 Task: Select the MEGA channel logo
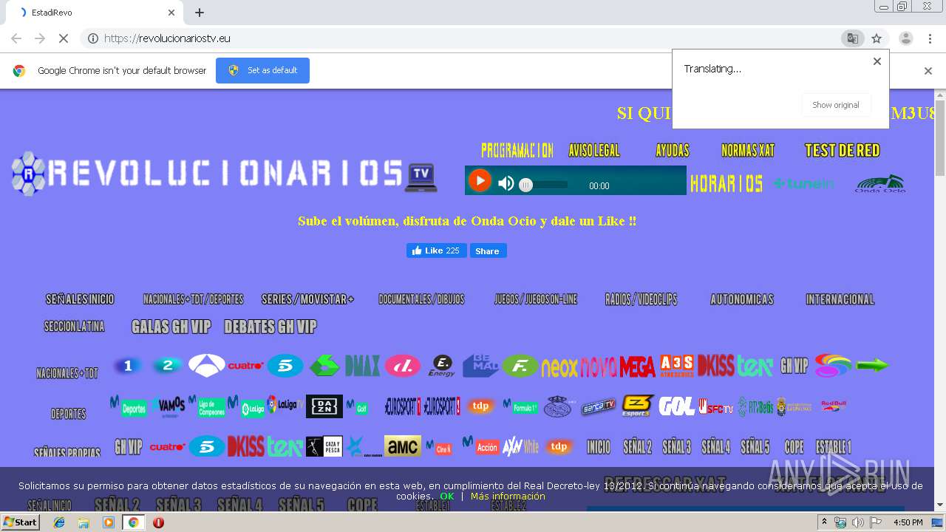click(x=637, y=366)
